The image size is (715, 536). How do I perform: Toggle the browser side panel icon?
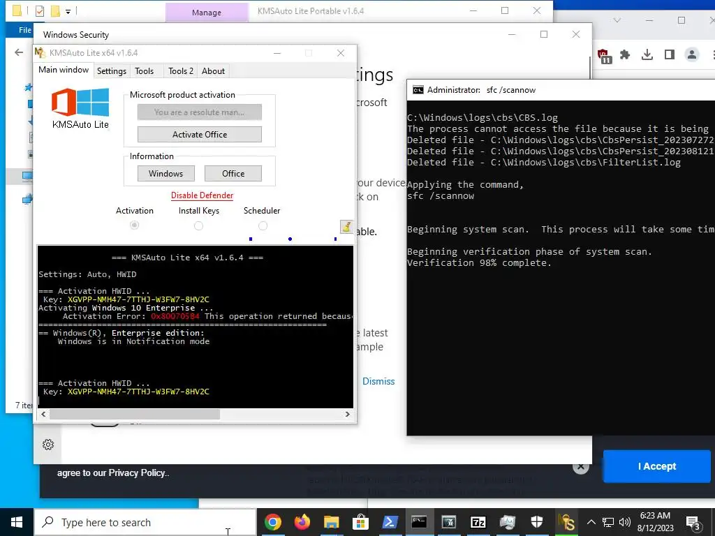pyautogui.click(x=669, y=54)
